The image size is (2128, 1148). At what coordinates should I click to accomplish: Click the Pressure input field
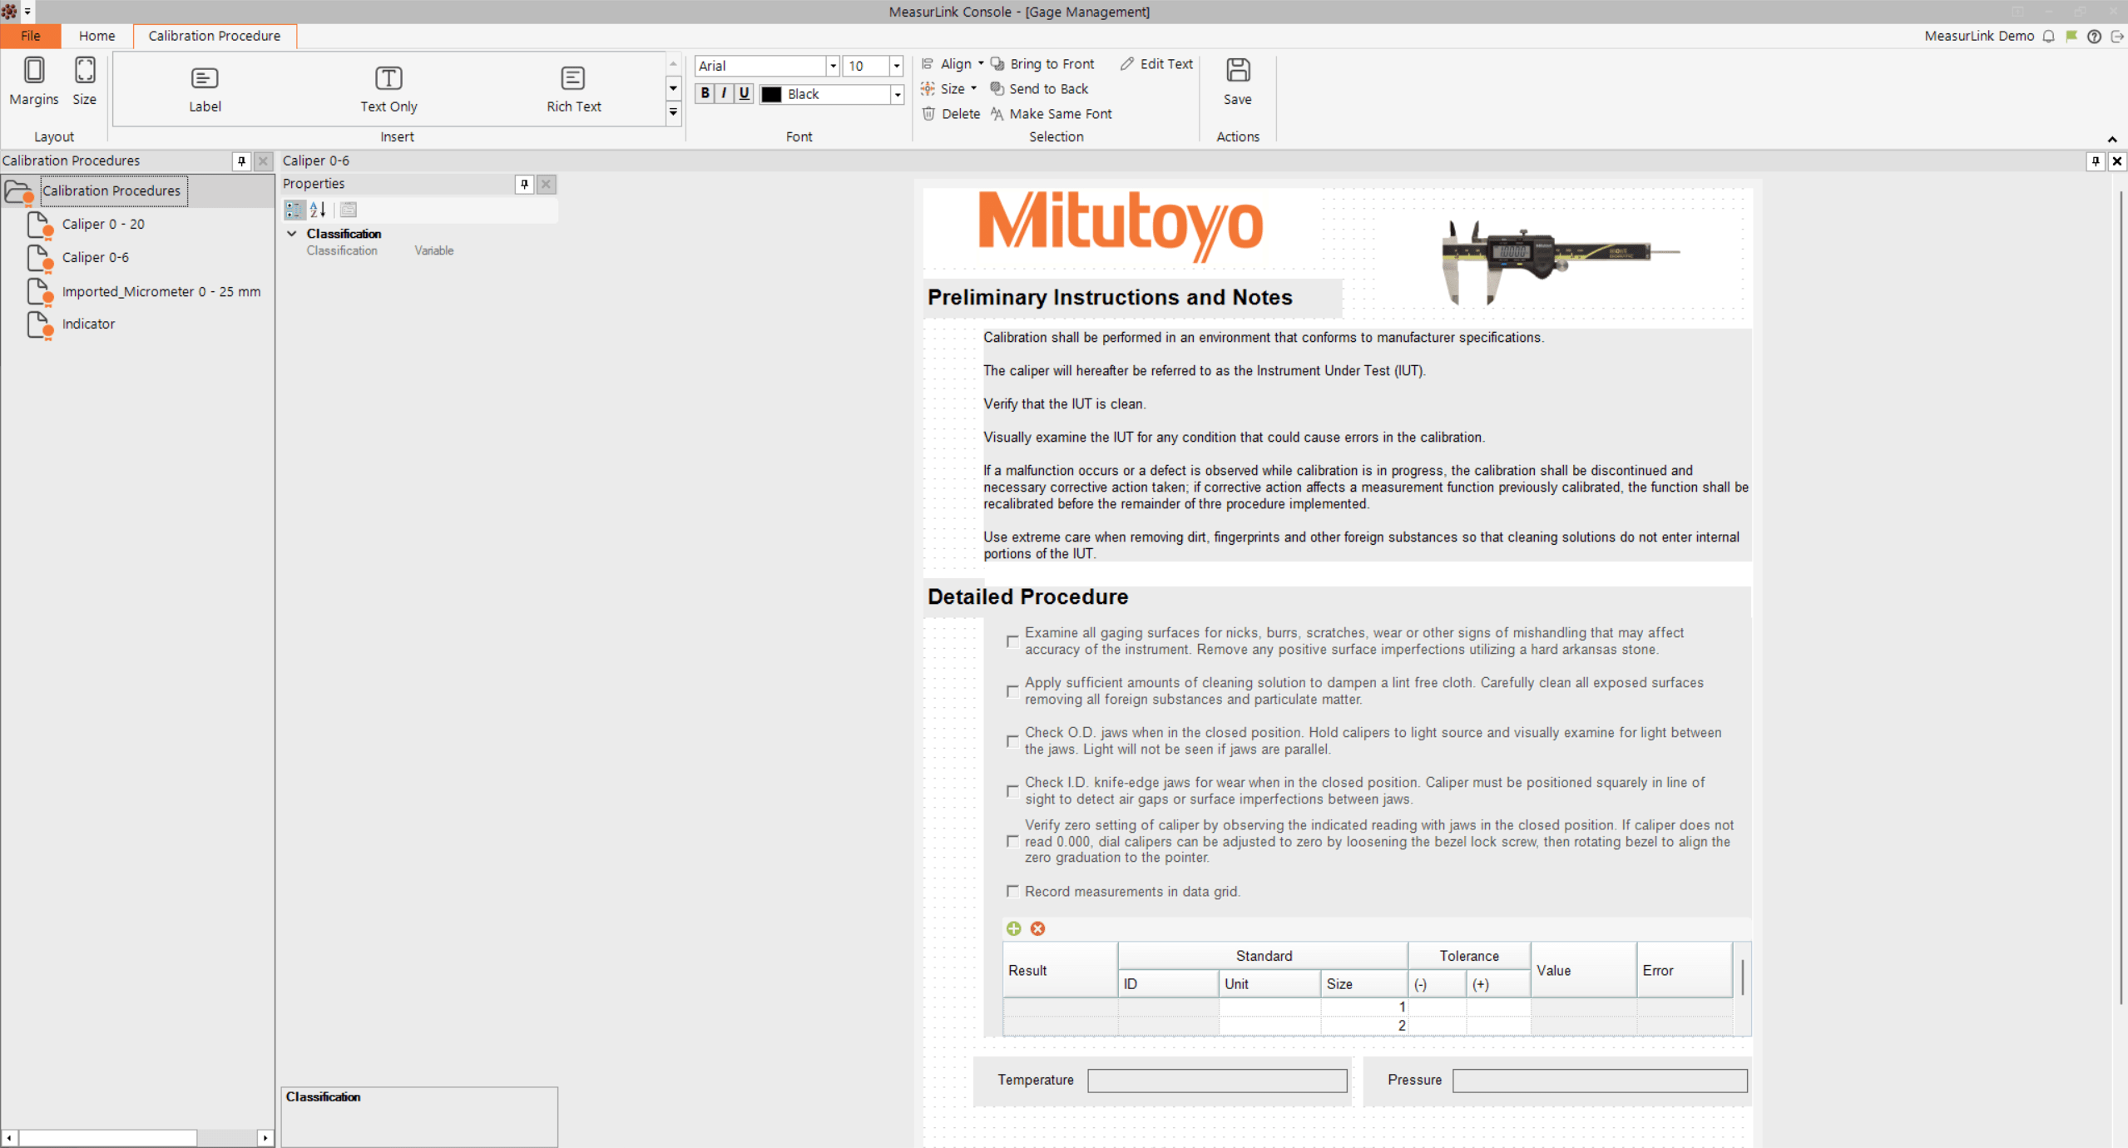tap(1599, 1081)
